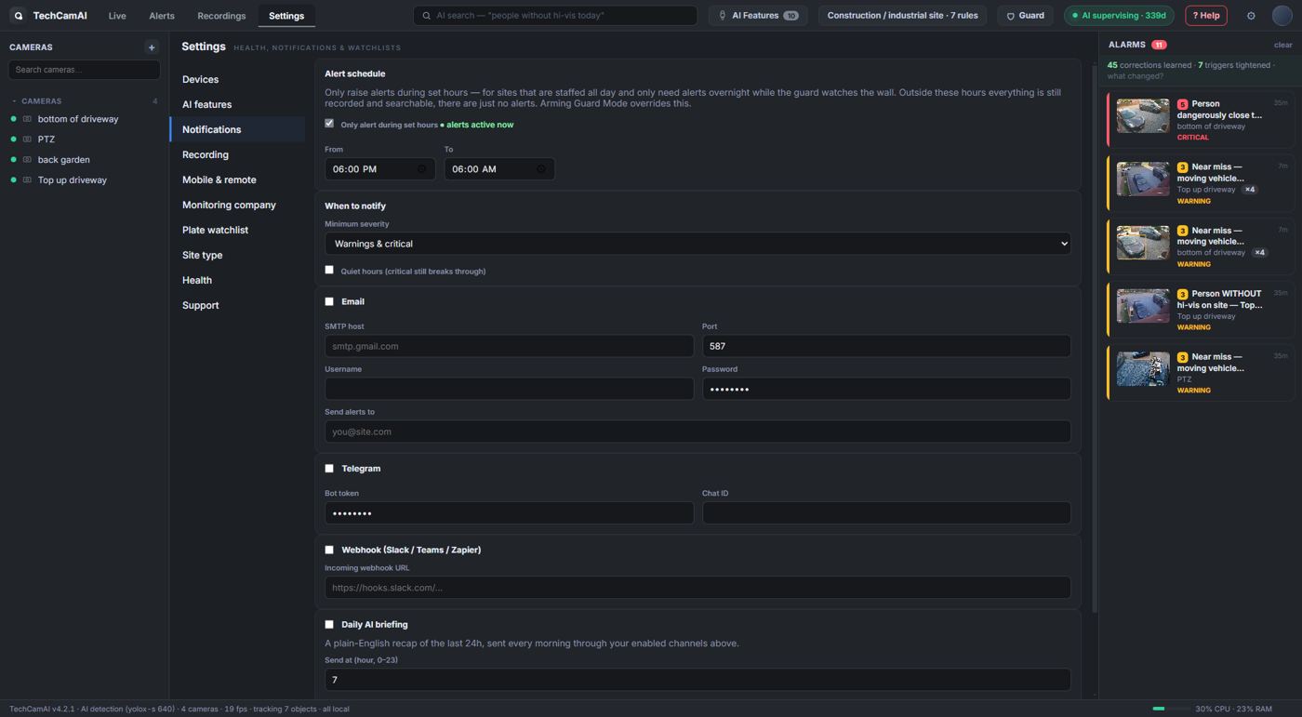Switch to the Alerts tab
The height and width of the screenshot is (717, 1302).
click(162, 16)
